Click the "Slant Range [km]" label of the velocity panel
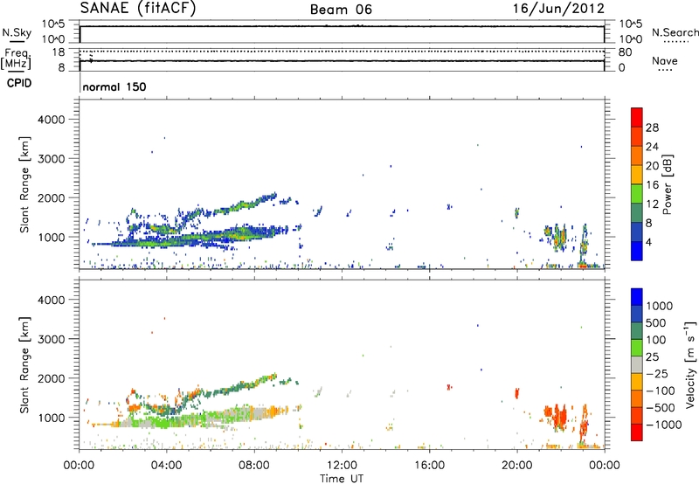The width and height of the screenshot is (699, 484). click(x=24, y=364)
